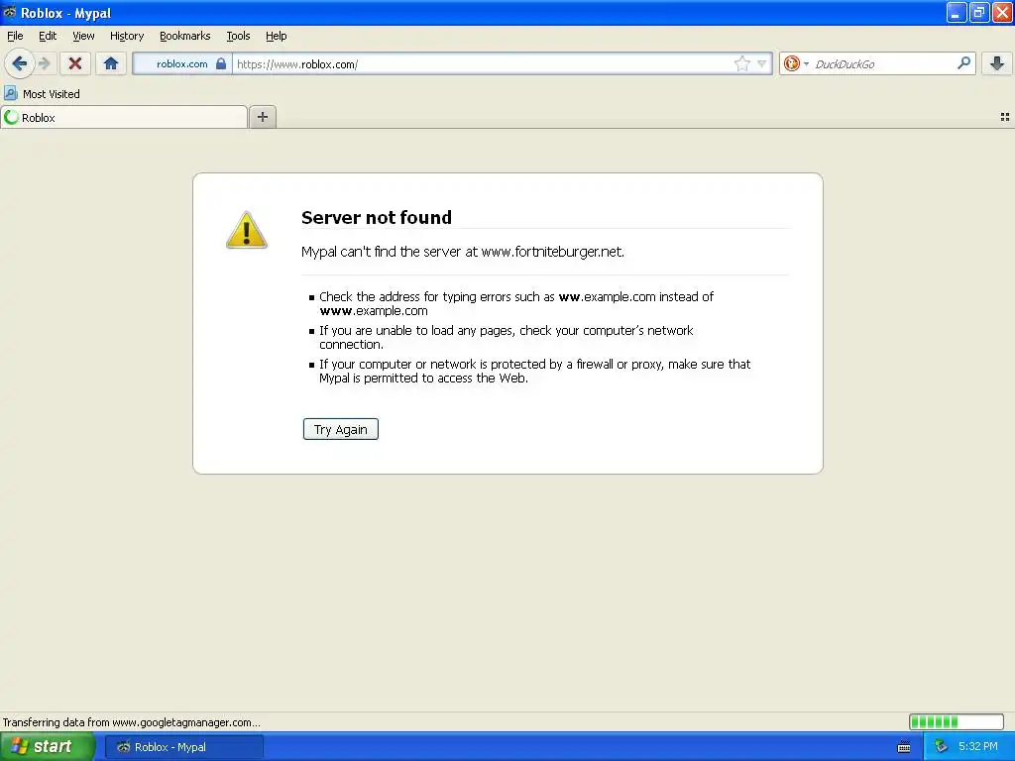Viewport: 1015px width, 761px height.
Task: Click the googletagmanager status bar message
Action: 132,722
